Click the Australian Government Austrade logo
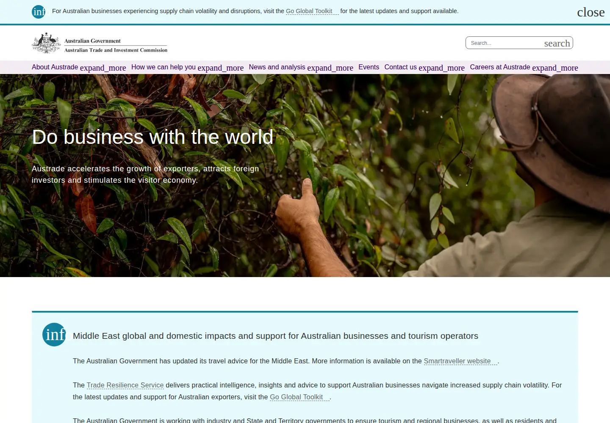 100,43
